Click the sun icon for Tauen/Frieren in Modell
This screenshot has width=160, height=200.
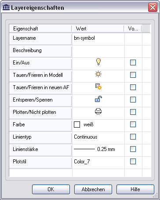(98, 74)
